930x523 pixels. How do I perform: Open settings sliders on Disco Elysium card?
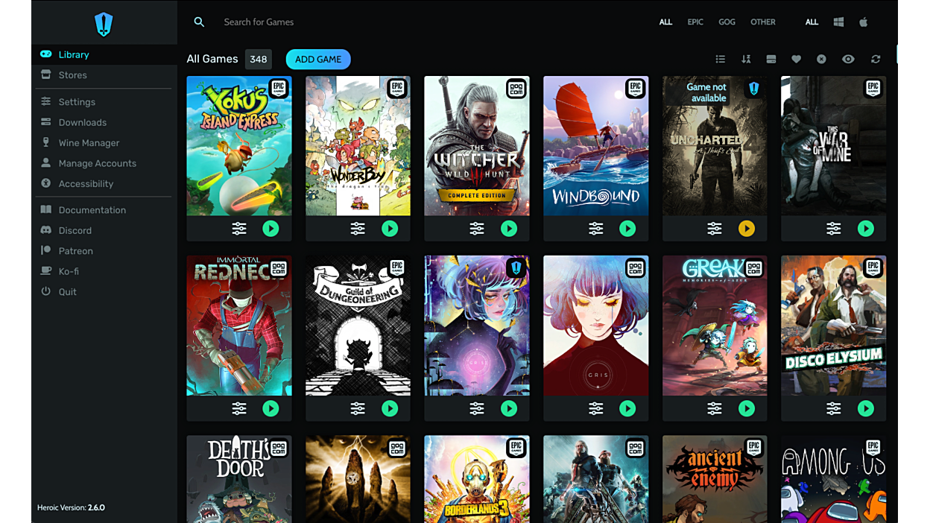coord(833,408)
